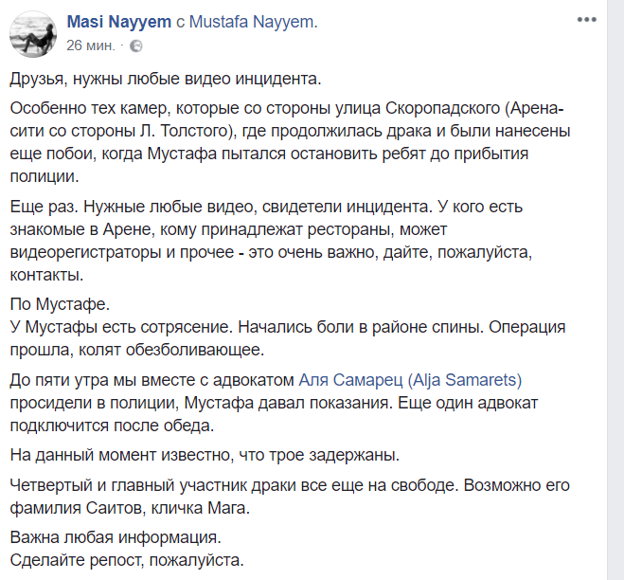Click the post audience privacy icon
The width and height of the screenshot is (624, 580).
point(136,45)
